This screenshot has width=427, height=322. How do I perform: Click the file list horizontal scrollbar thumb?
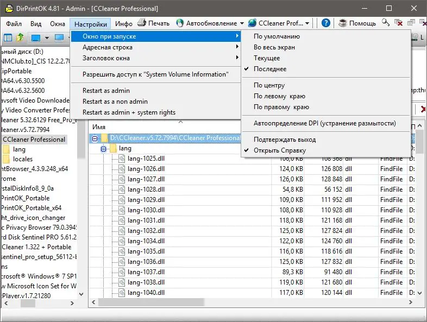151,302
